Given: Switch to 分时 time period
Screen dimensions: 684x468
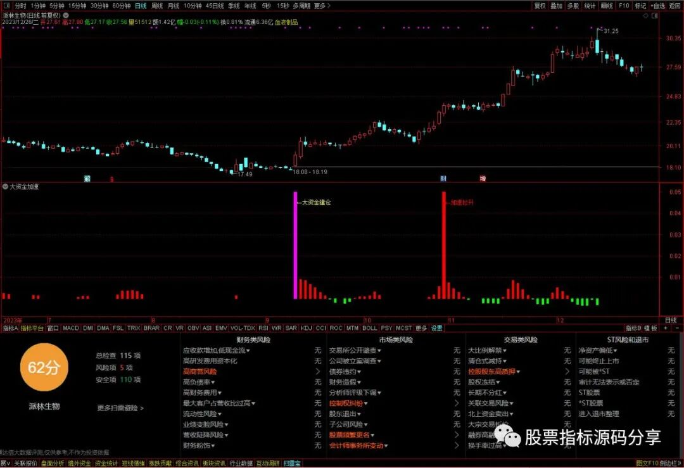Looking at the screenshot, I should pyautogui.click(x=20, y=6).
